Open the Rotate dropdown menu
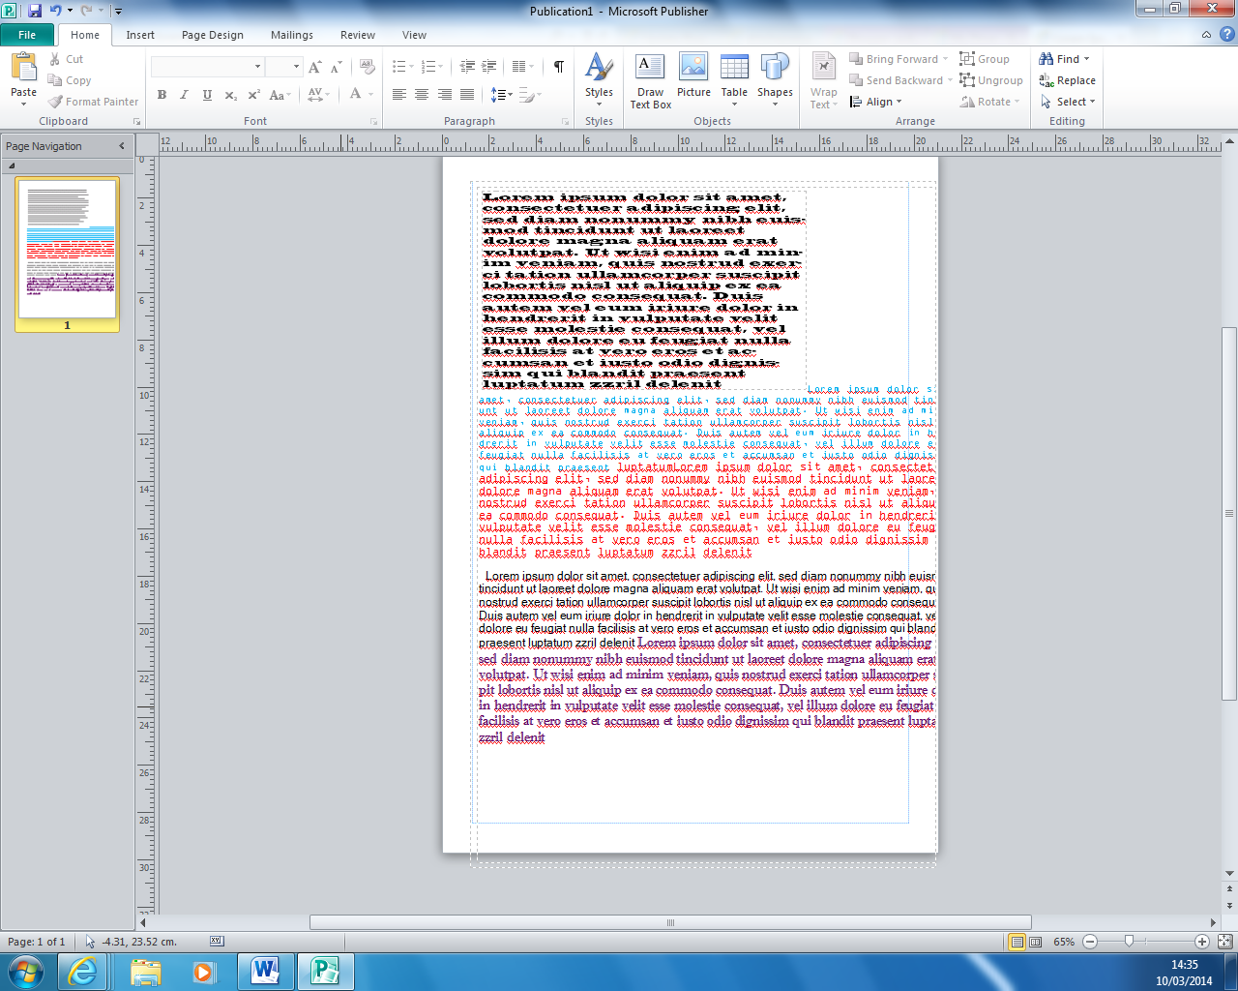 point(988,101)
